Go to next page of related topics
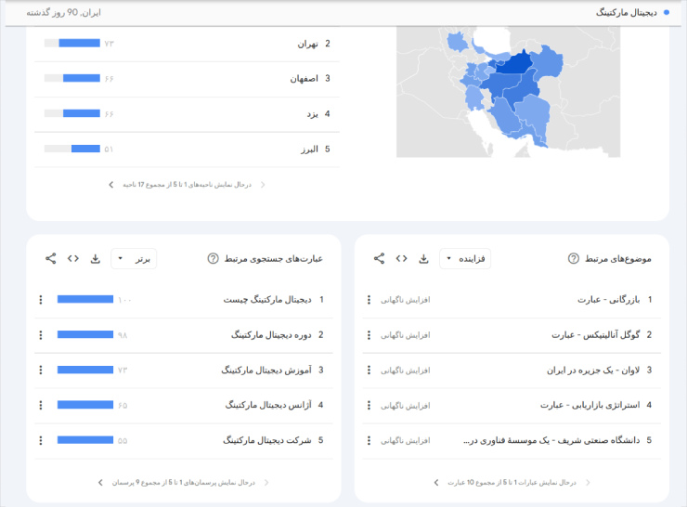This screenshot has width=687, height=507. 436,482
